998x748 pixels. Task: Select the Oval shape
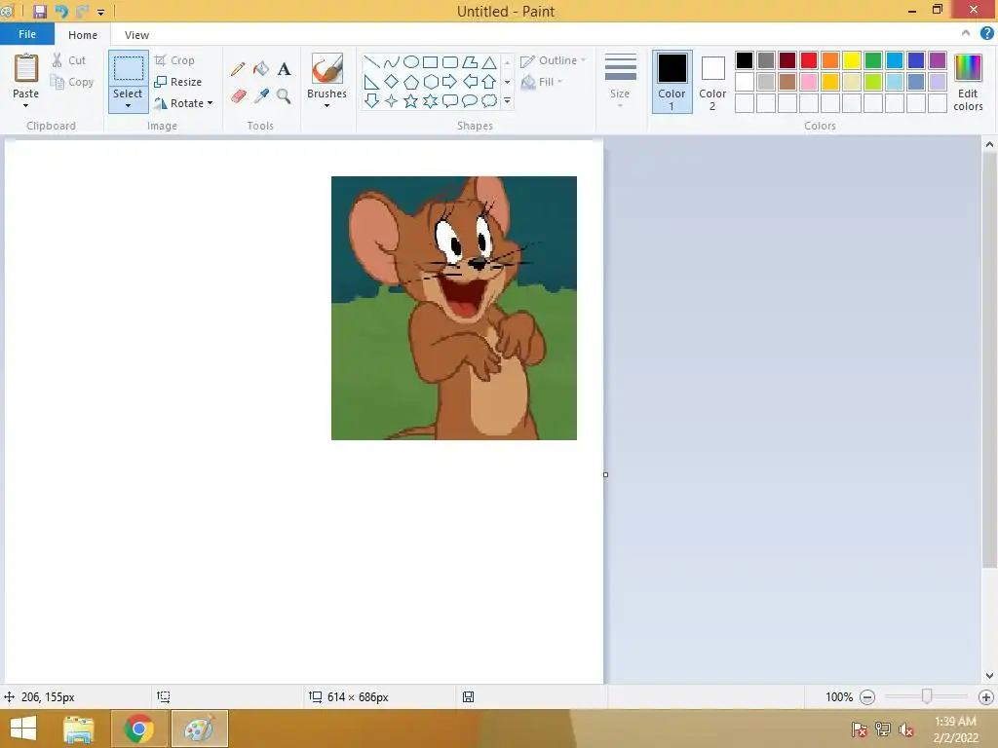point(411,61)
